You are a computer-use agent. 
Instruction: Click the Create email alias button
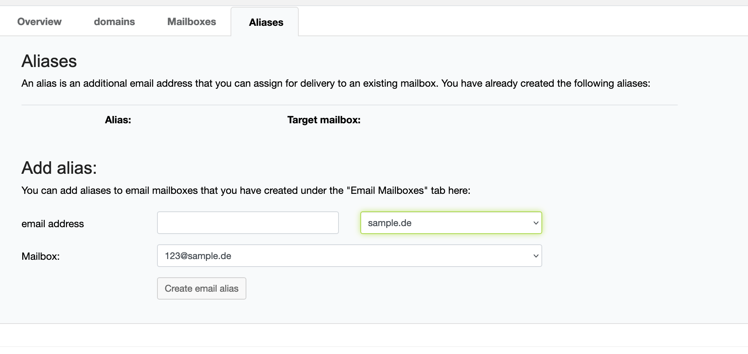click(202, 288)
